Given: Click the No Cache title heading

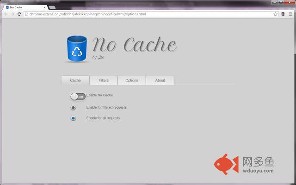Looking at the screenshot, I should [135, 44].
